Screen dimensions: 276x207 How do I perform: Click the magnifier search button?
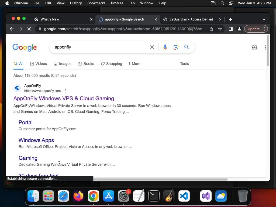point(187,47)
